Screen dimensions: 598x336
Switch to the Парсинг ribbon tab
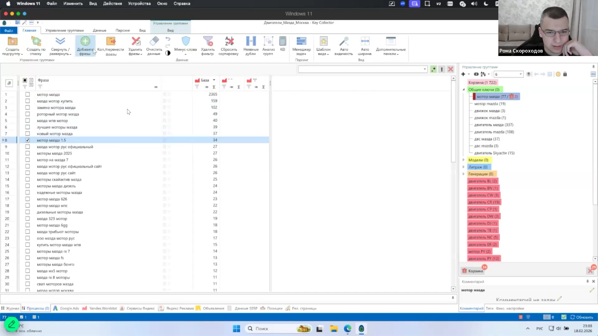point(123,30)
